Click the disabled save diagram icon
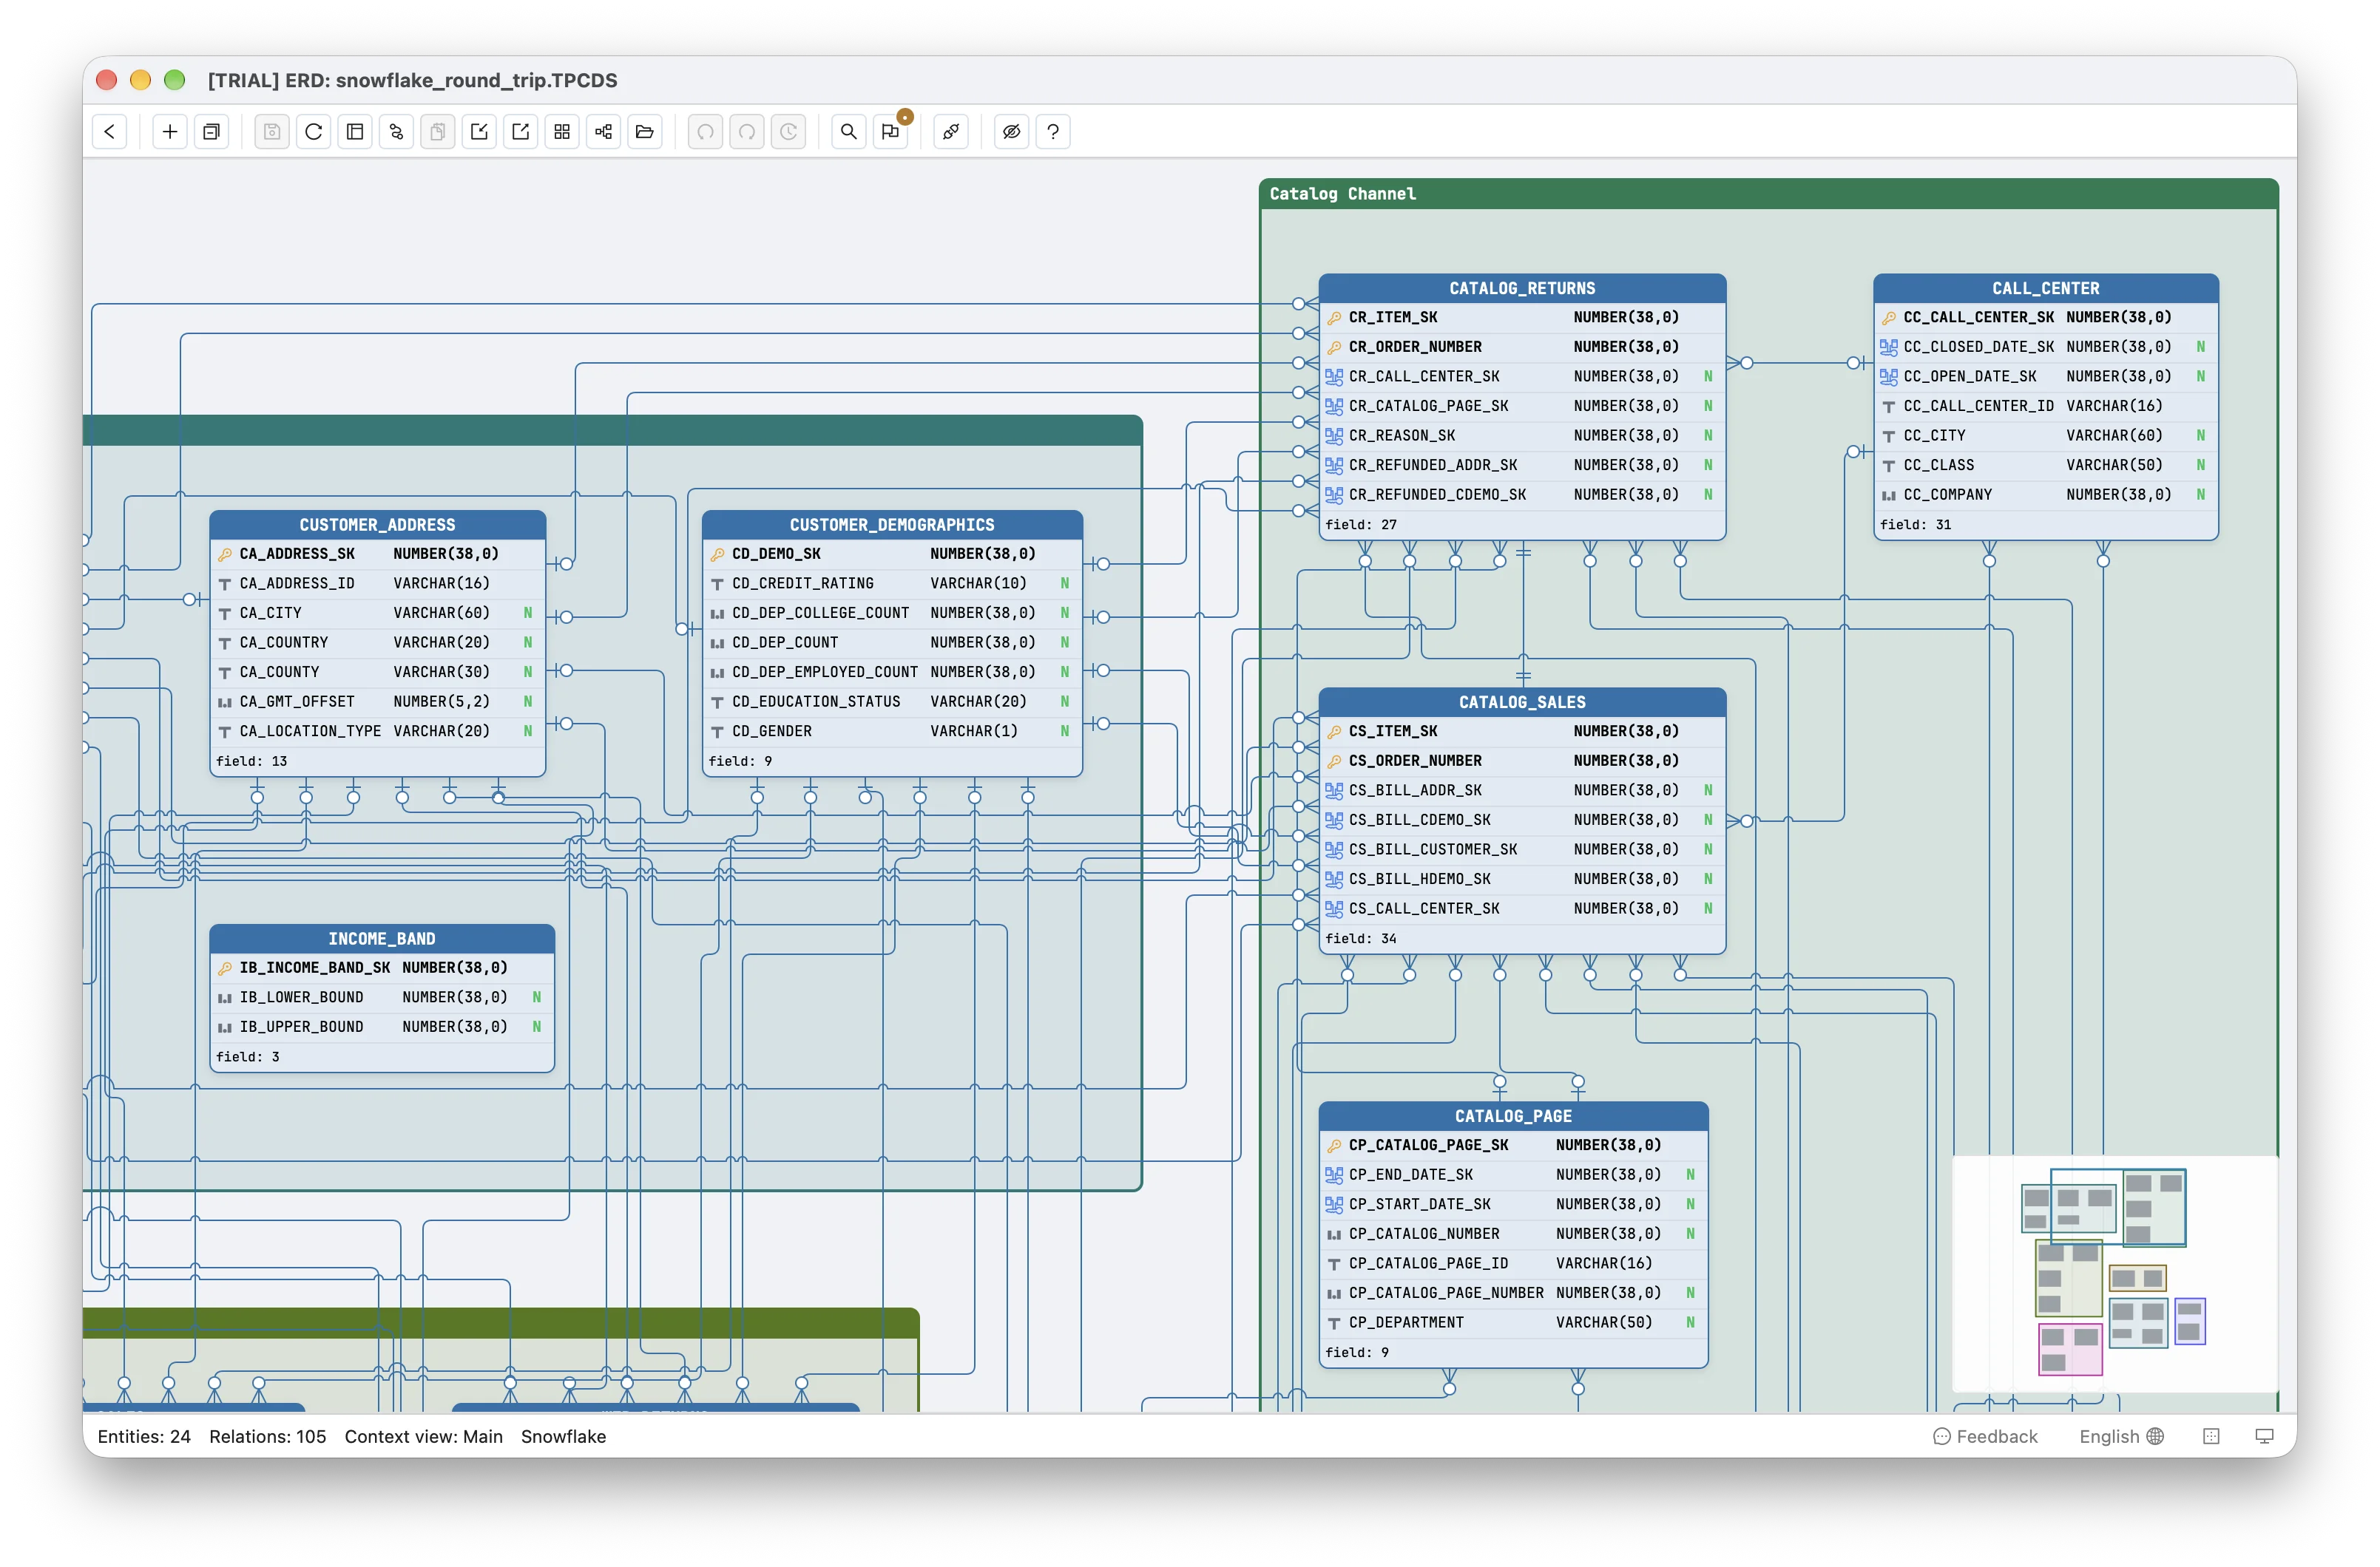 point(272,131)
